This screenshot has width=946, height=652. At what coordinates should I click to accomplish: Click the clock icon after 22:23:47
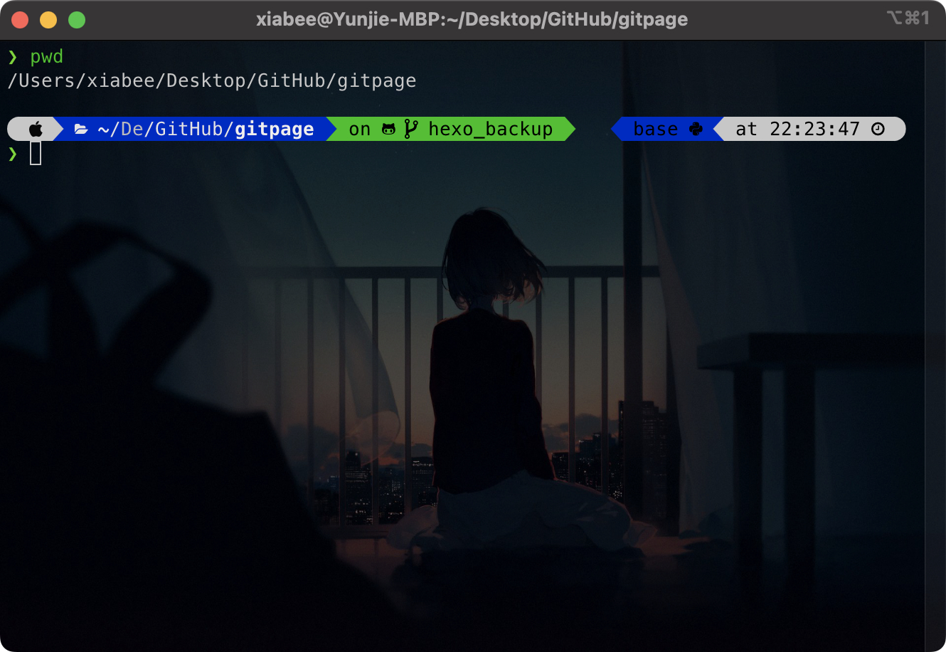[878, 129]
